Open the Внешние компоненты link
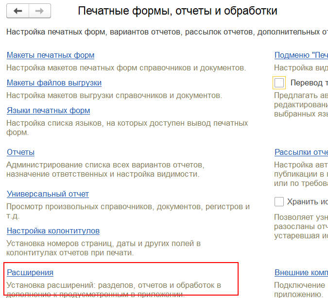This screenshot has width=328, height=298. [301, 273]
